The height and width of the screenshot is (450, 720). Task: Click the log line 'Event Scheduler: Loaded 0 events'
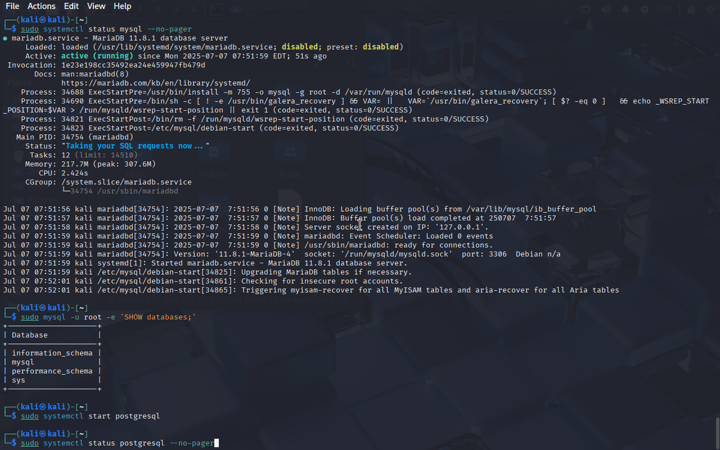click(248, 236)
